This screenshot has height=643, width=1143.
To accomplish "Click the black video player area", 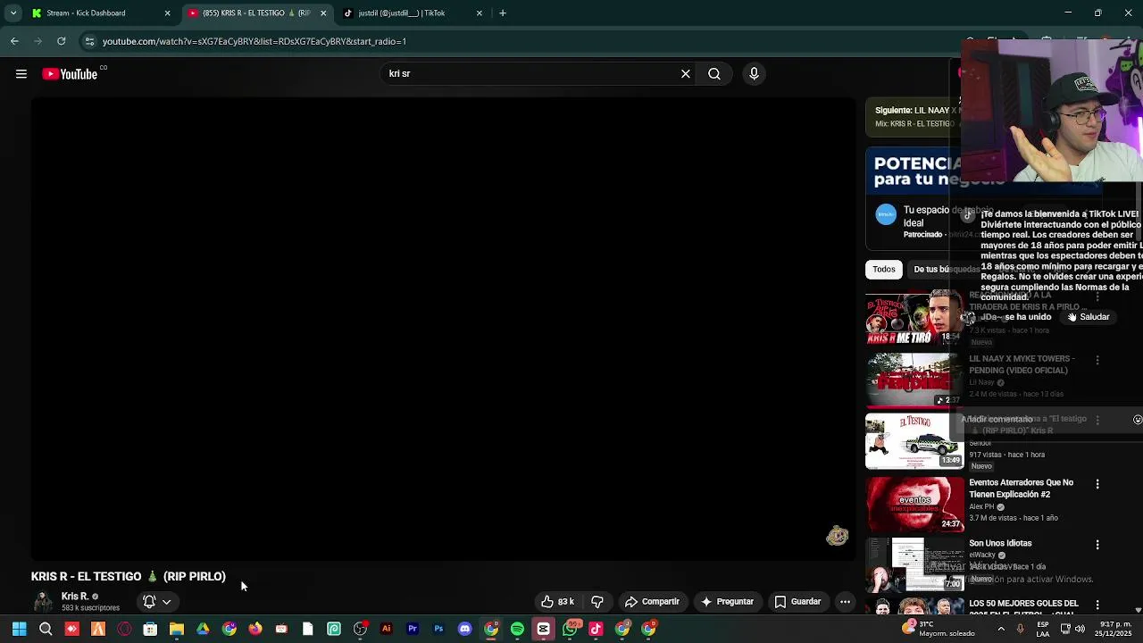I will coord(443,329).
